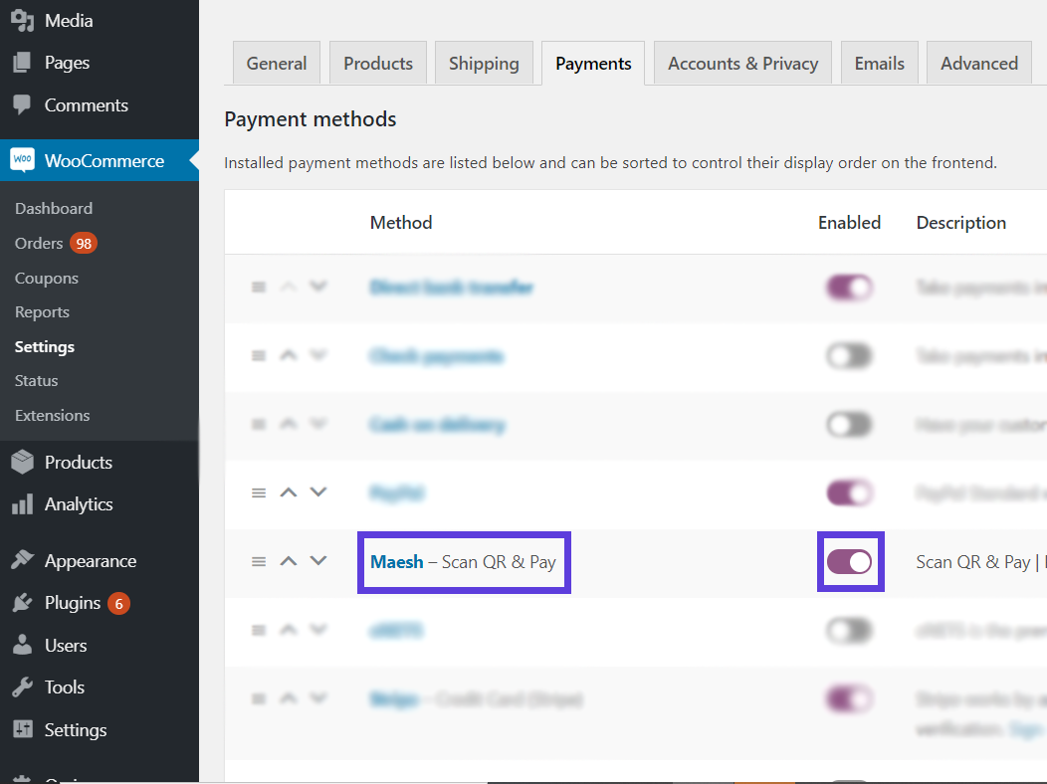This screenshot has height=784, width=1047.
Task: Click the Method column header
Action: point(401,222)
